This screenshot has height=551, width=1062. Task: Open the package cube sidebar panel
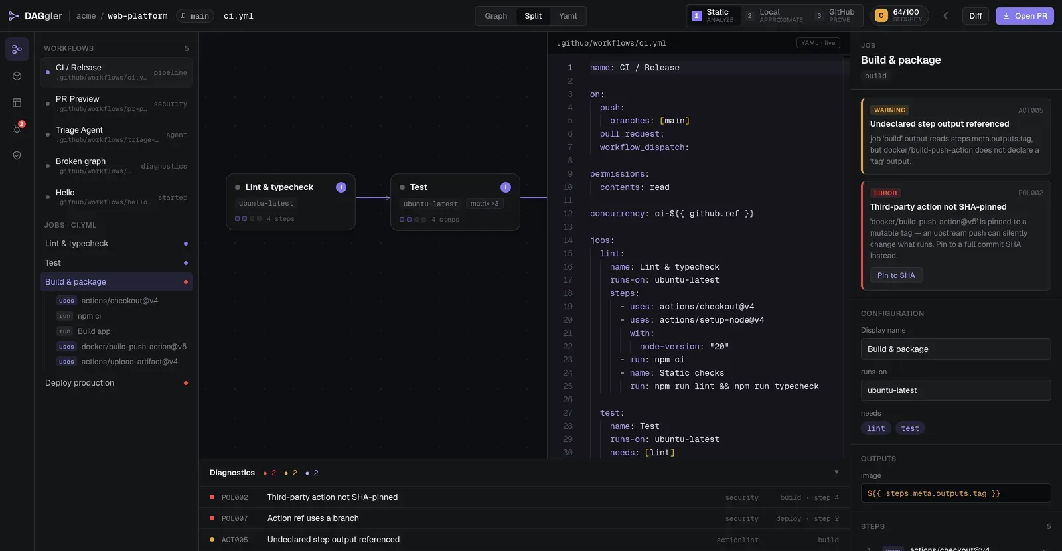click(17, 76)
